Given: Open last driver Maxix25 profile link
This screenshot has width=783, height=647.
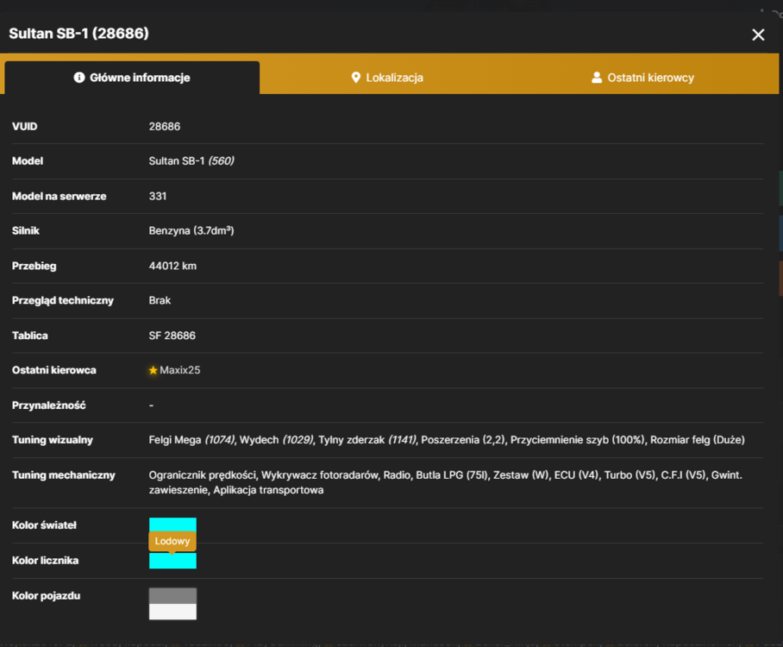Looking at the screenshot, I should click(179, 370).
